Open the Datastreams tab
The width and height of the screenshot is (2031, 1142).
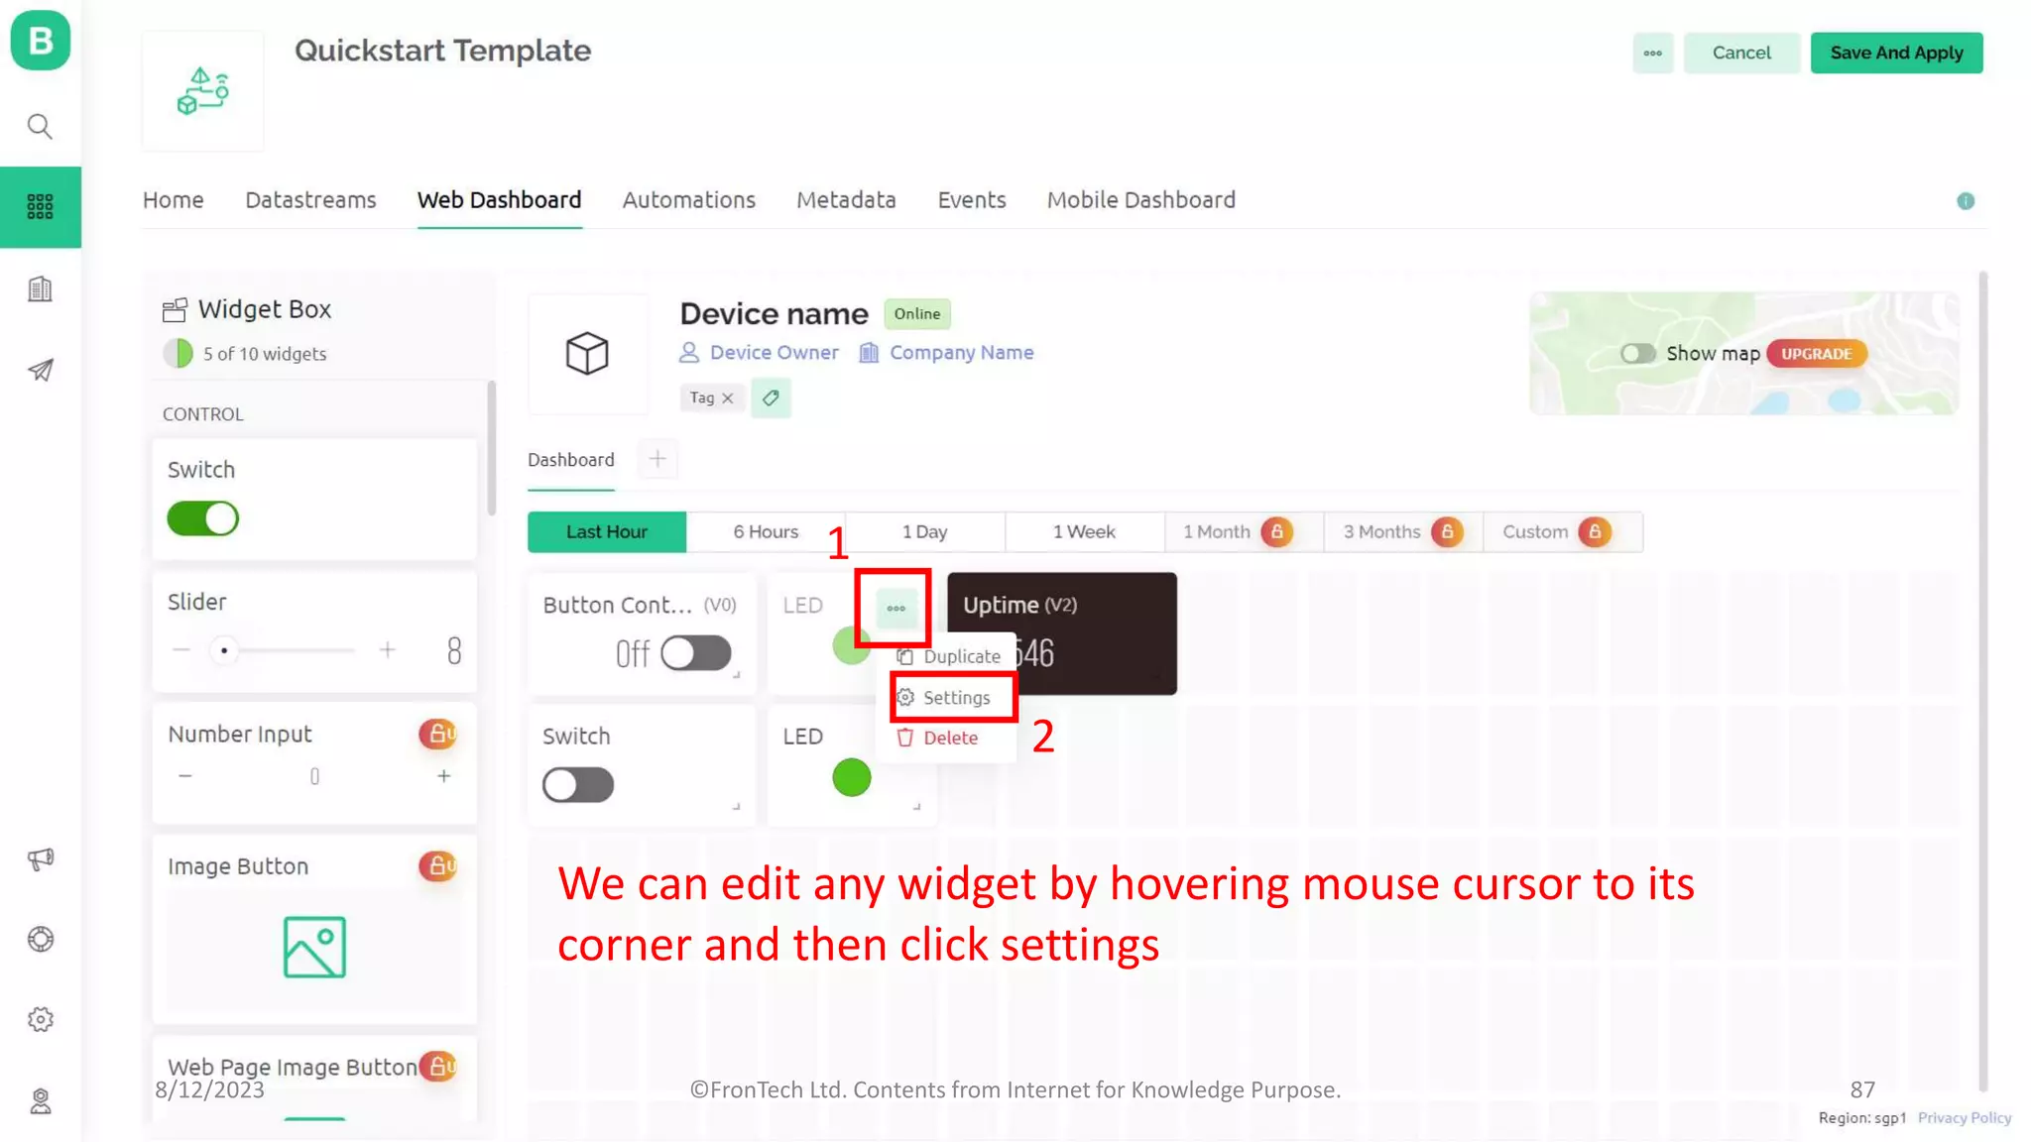(x=310, y=199)
